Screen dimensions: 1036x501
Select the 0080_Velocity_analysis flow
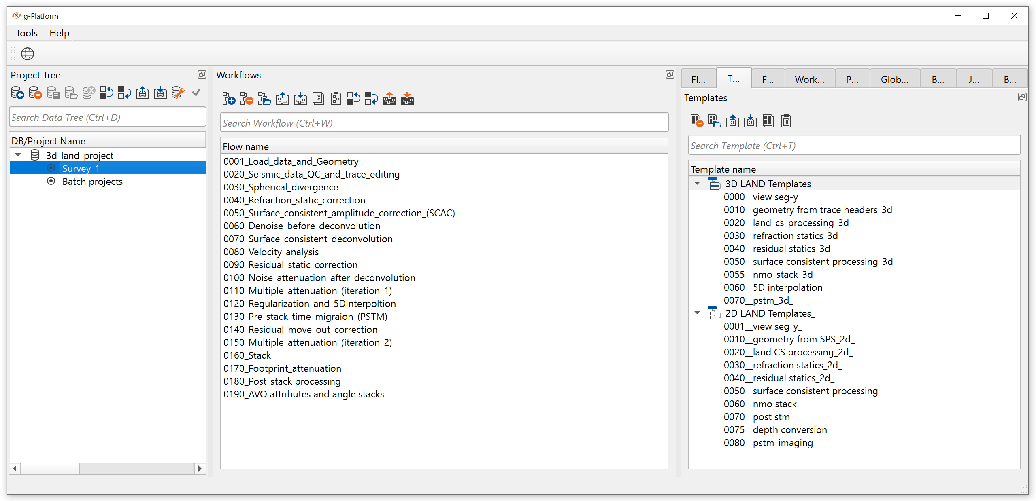(x=271, y=252)
